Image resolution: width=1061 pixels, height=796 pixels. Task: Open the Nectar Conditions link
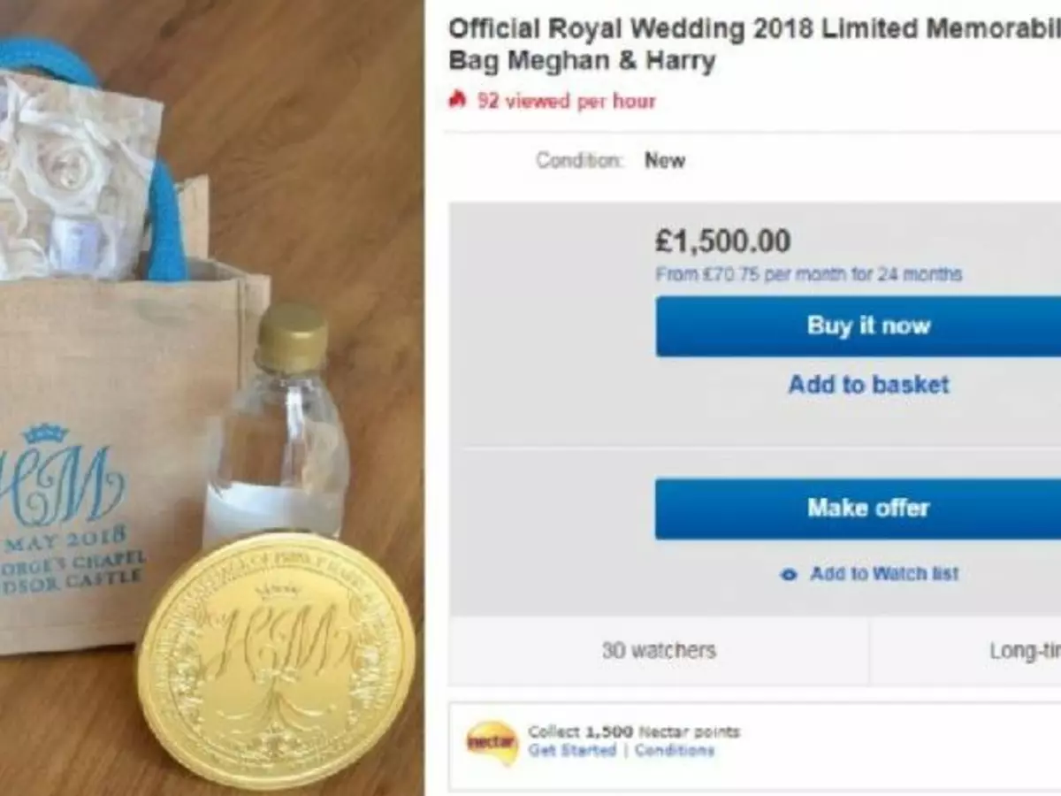[x=672, y=748]
